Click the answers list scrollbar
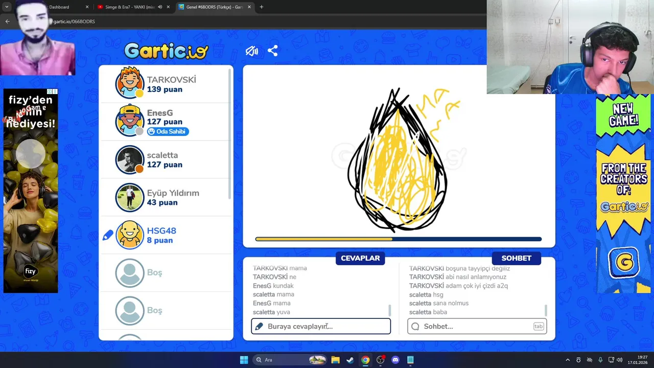The image size is (654, 368). click(x=390, y=310)
